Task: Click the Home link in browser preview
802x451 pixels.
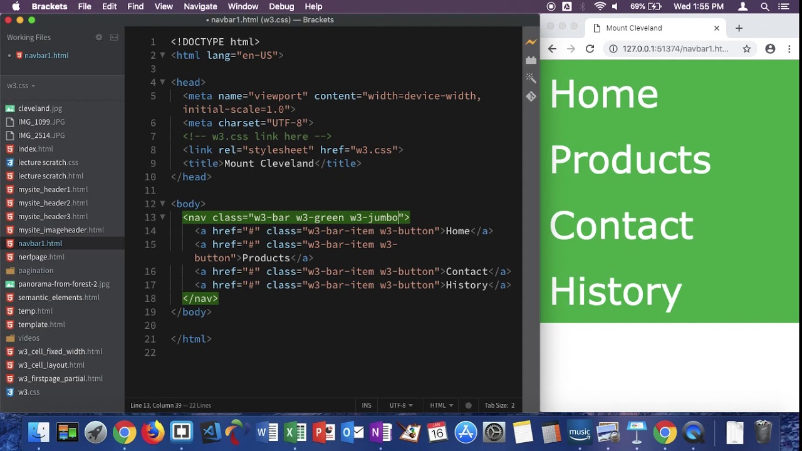Action: [x=604, y=94]
